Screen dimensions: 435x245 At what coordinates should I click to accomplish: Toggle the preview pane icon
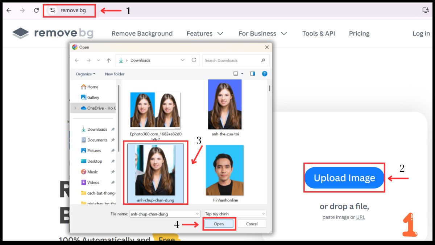pos(253,74)
